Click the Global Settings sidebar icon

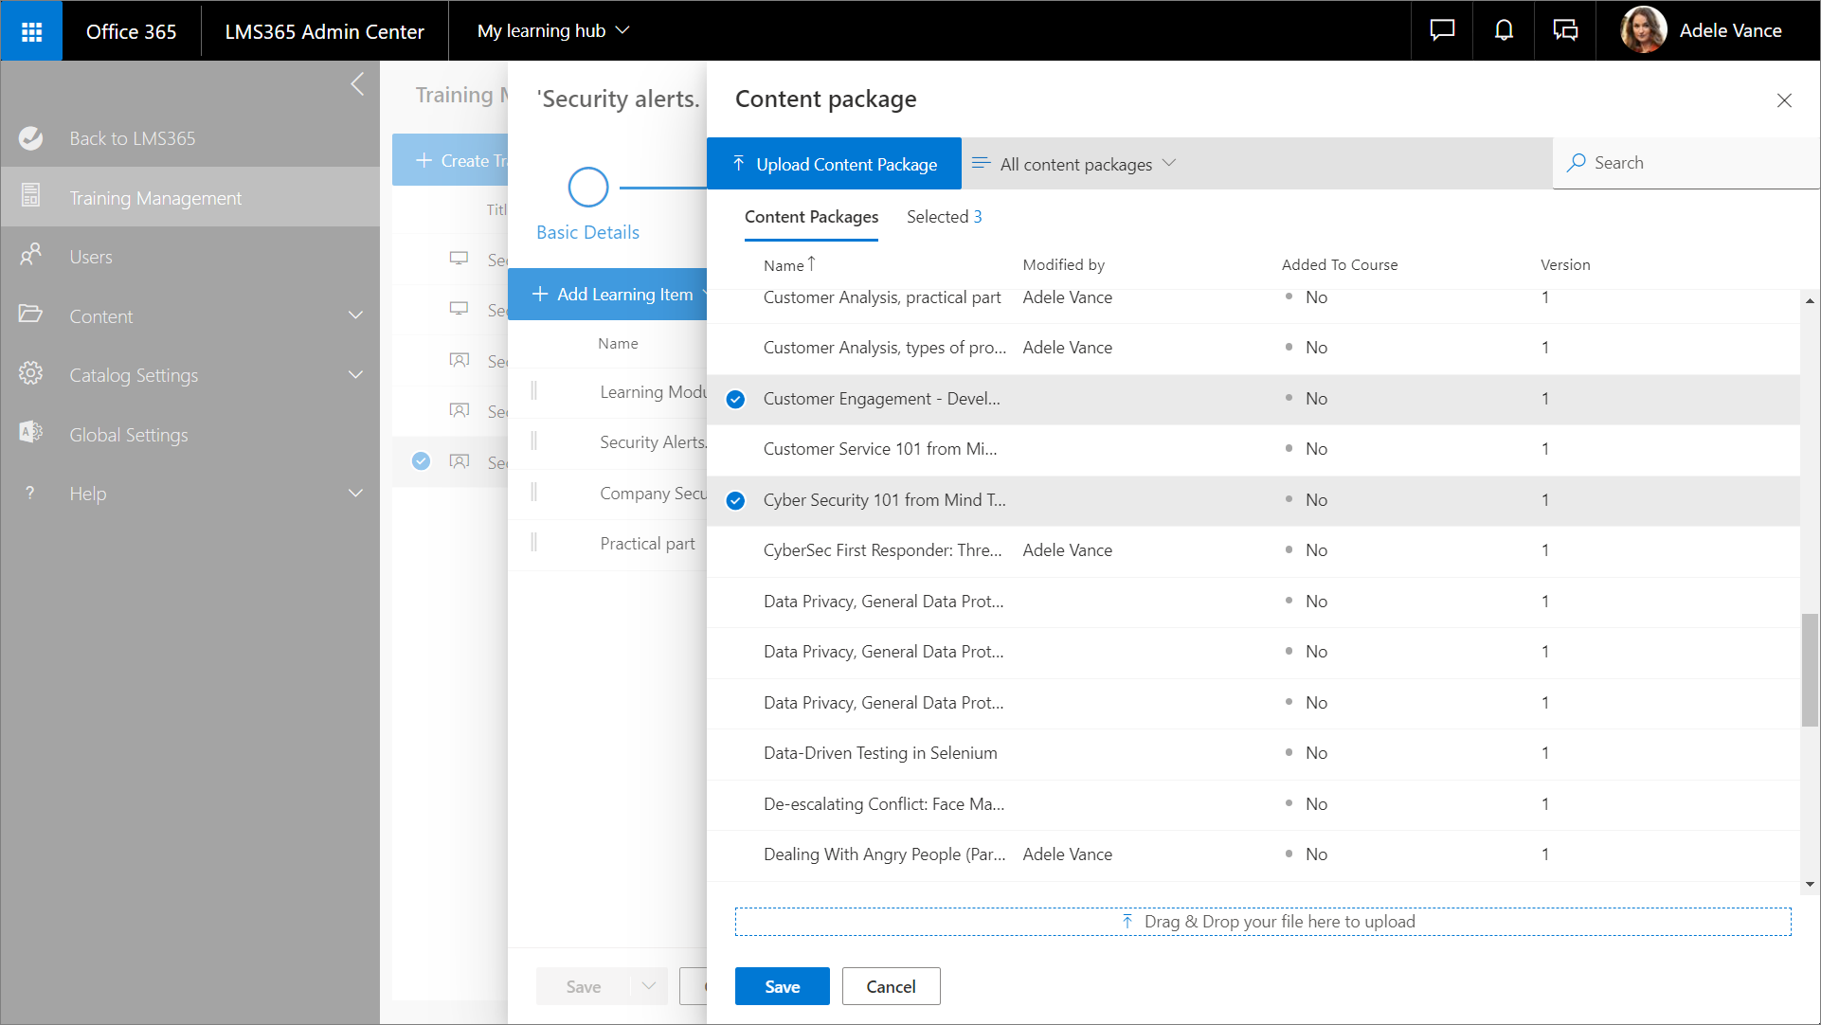pos(31,433)
